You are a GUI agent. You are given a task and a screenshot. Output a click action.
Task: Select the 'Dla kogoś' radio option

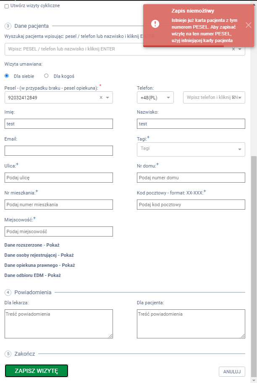point(46,76)
